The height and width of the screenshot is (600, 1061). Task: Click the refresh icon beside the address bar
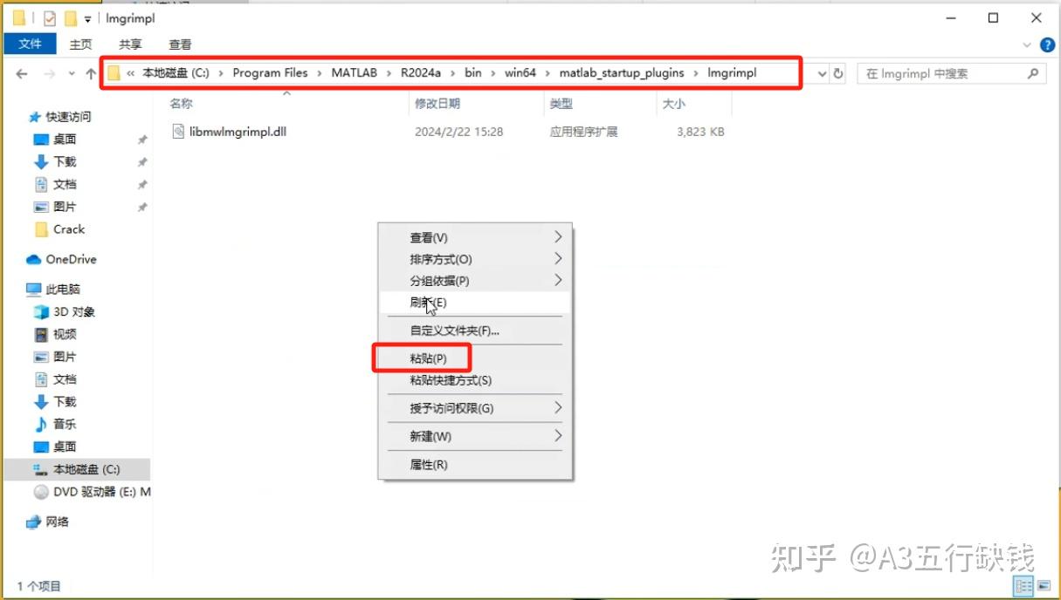[x=838, y=73]
